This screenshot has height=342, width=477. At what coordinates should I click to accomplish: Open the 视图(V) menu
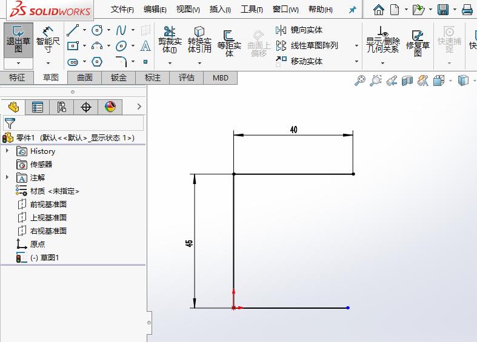pyautogui.click(x=188, y=10)
